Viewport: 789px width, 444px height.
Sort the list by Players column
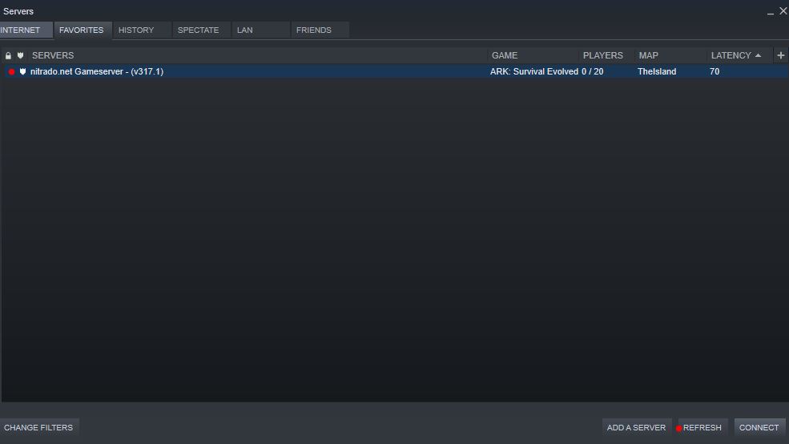[603, 55]
